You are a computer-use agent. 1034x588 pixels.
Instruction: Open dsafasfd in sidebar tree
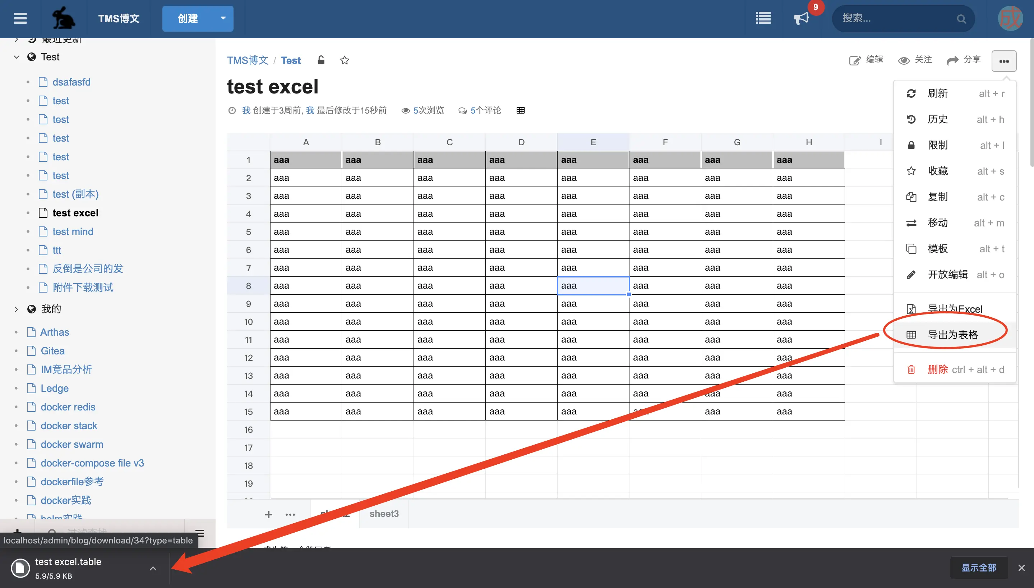[x=71, y=82]
